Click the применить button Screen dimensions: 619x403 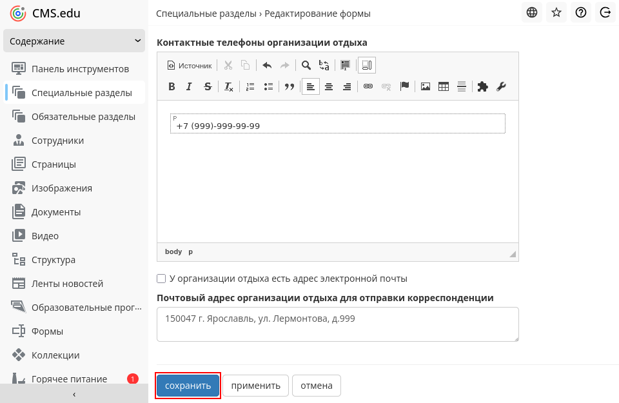click(256, 386)
